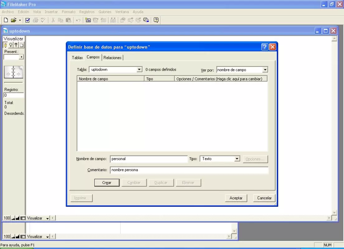Image resolution: width=344 pixels, height=249 pixels.
Task: Click the Delete Record toolbar icon
Action: pos(103,20)
